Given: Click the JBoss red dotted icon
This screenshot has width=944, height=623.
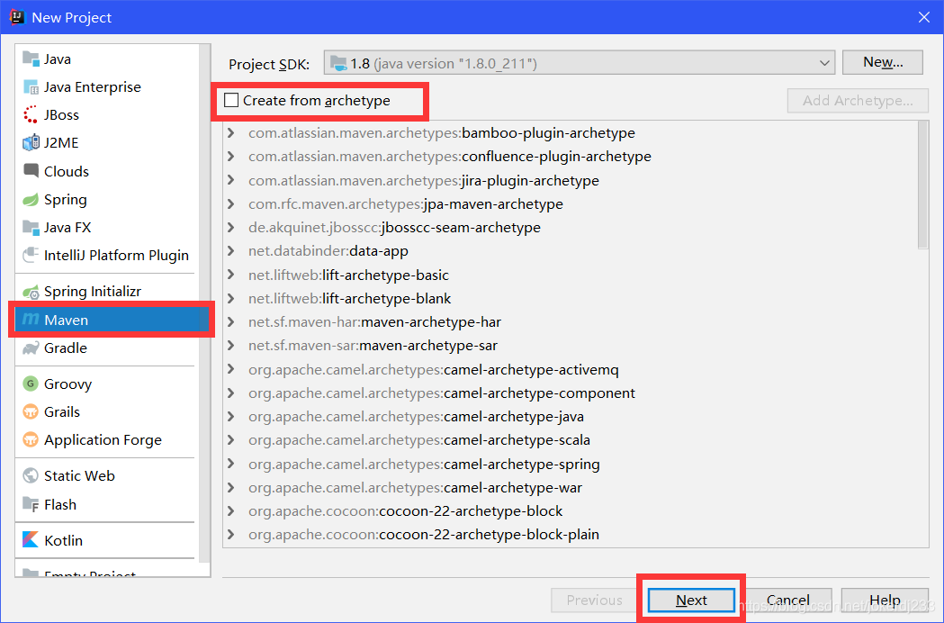Looking at the screenshot, I should pos(31,114).
